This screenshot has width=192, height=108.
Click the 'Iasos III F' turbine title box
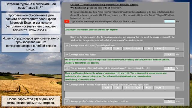(x=31, y=6)
